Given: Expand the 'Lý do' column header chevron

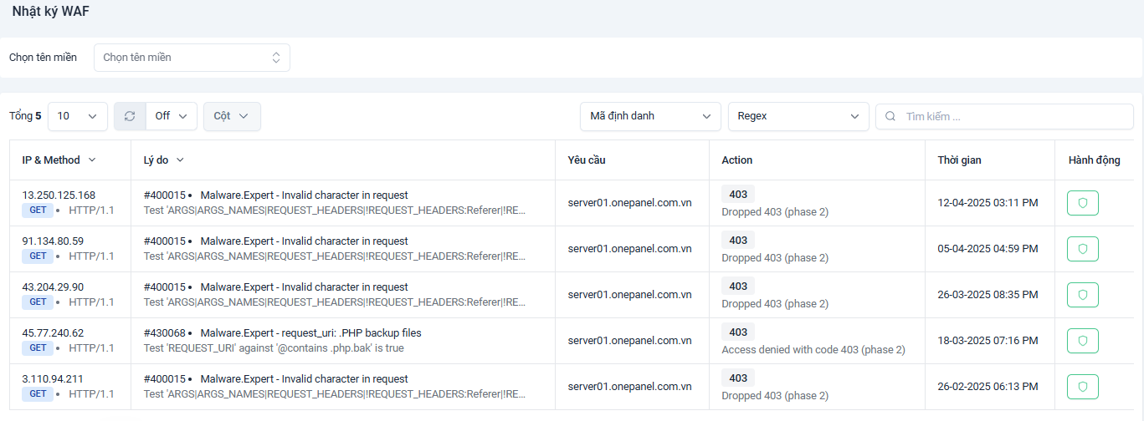Looking at the screenshot, I should (x=180, y=160).
